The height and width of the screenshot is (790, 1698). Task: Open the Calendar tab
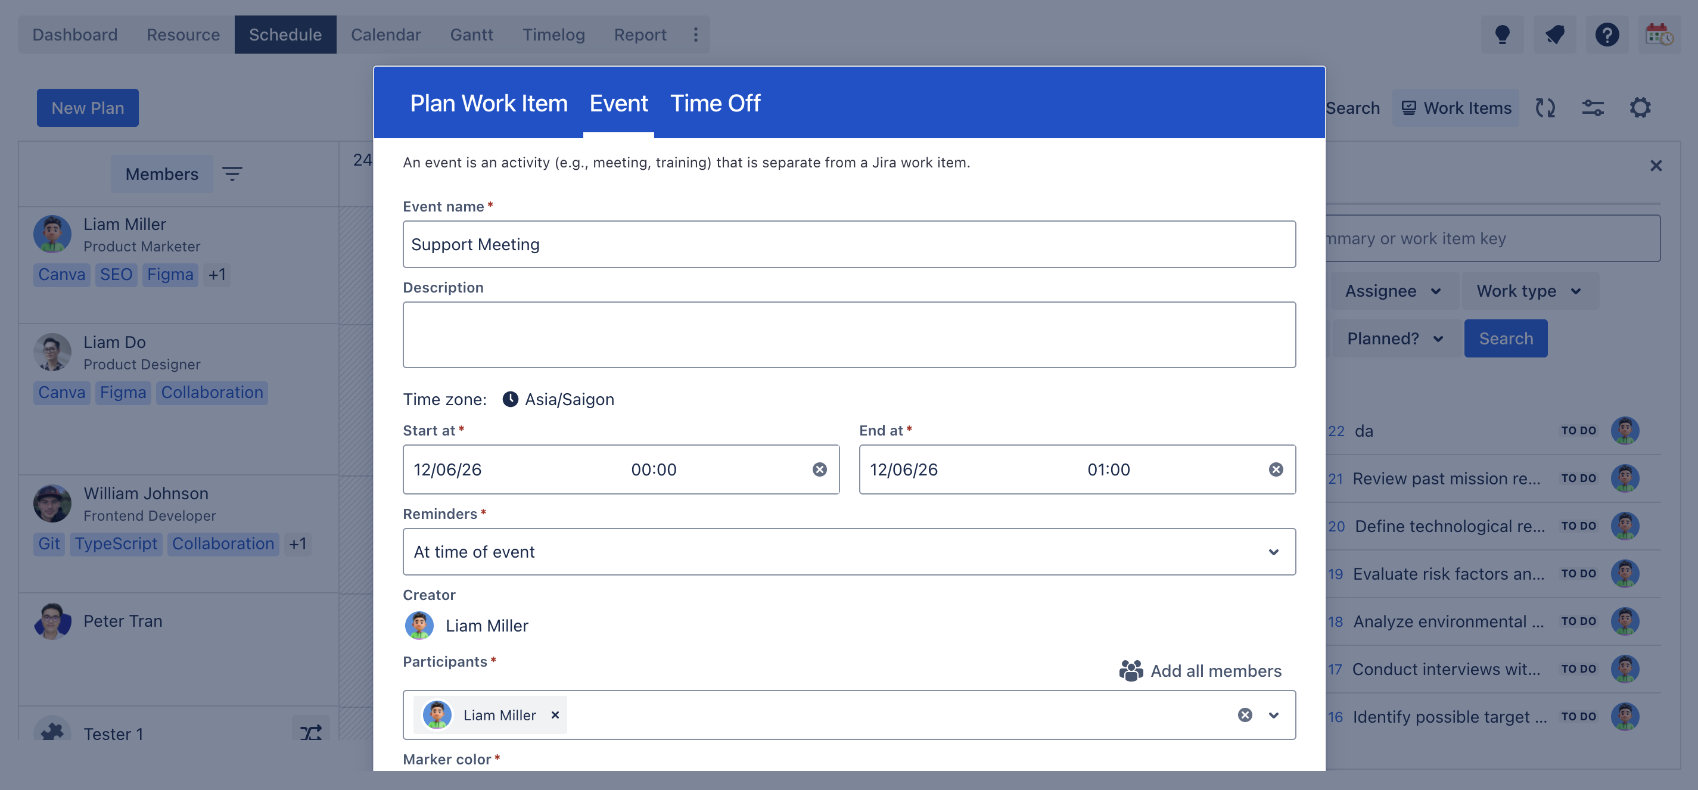click(385, 35)
